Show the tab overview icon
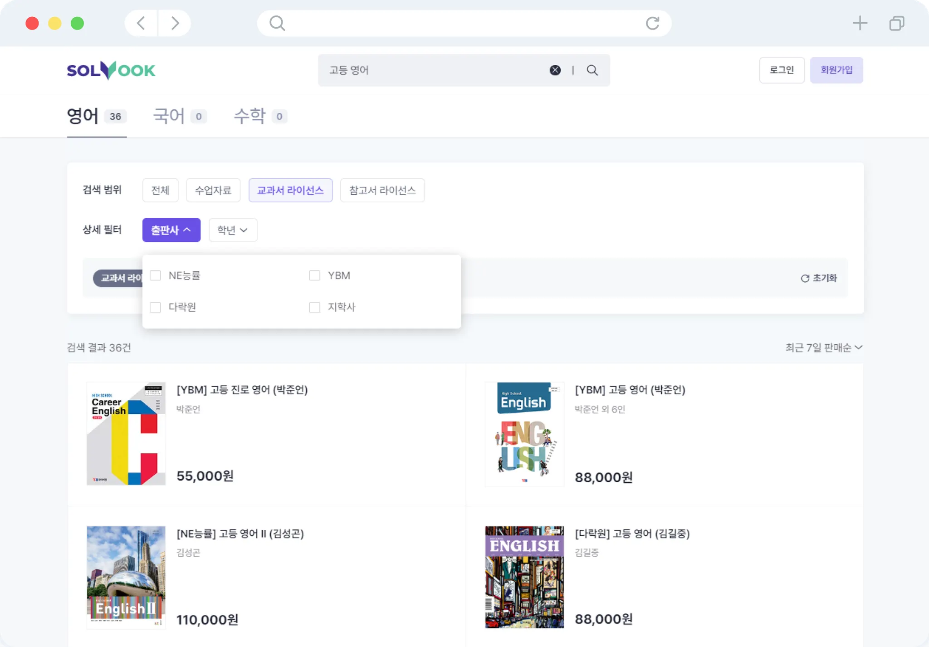 click(x=896, y=23)
